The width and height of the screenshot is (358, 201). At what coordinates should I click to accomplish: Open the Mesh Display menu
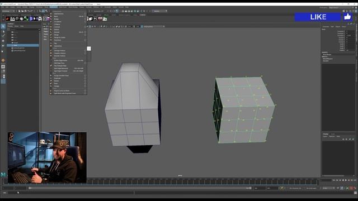pyautogui.click(x=73, y=7)
